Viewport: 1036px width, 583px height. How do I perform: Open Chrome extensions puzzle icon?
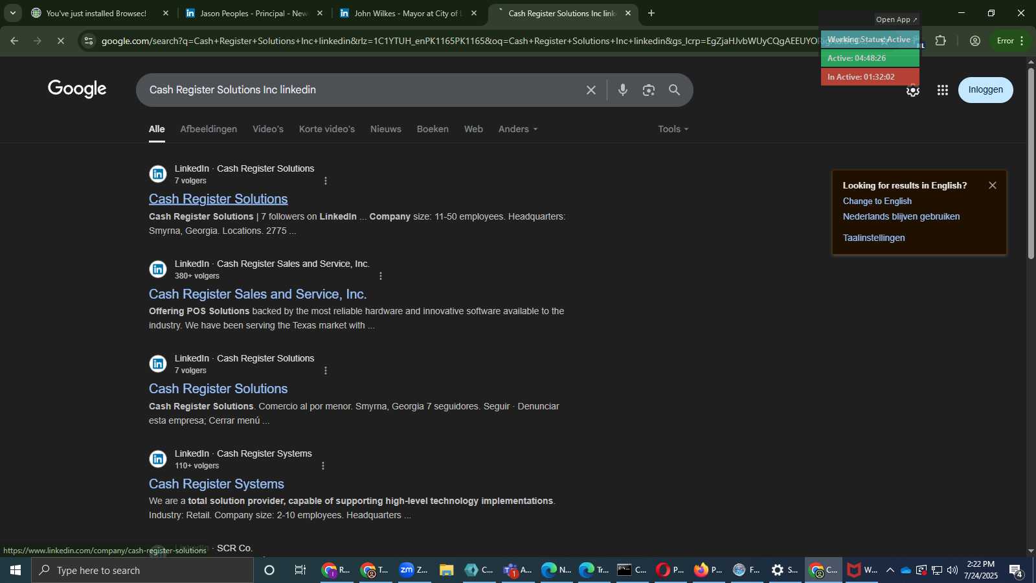point(941,40)
